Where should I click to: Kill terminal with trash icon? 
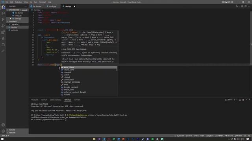point(243,100)
